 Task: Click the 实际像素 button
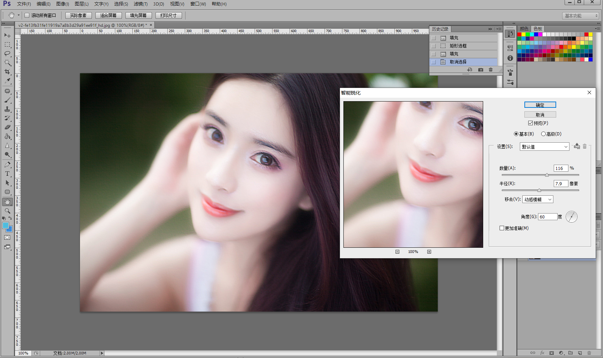tap(78, 15)
